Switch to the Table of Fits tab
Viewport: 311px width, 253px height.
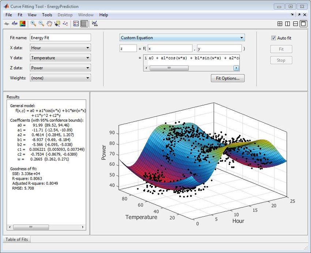tap(16, 239)
